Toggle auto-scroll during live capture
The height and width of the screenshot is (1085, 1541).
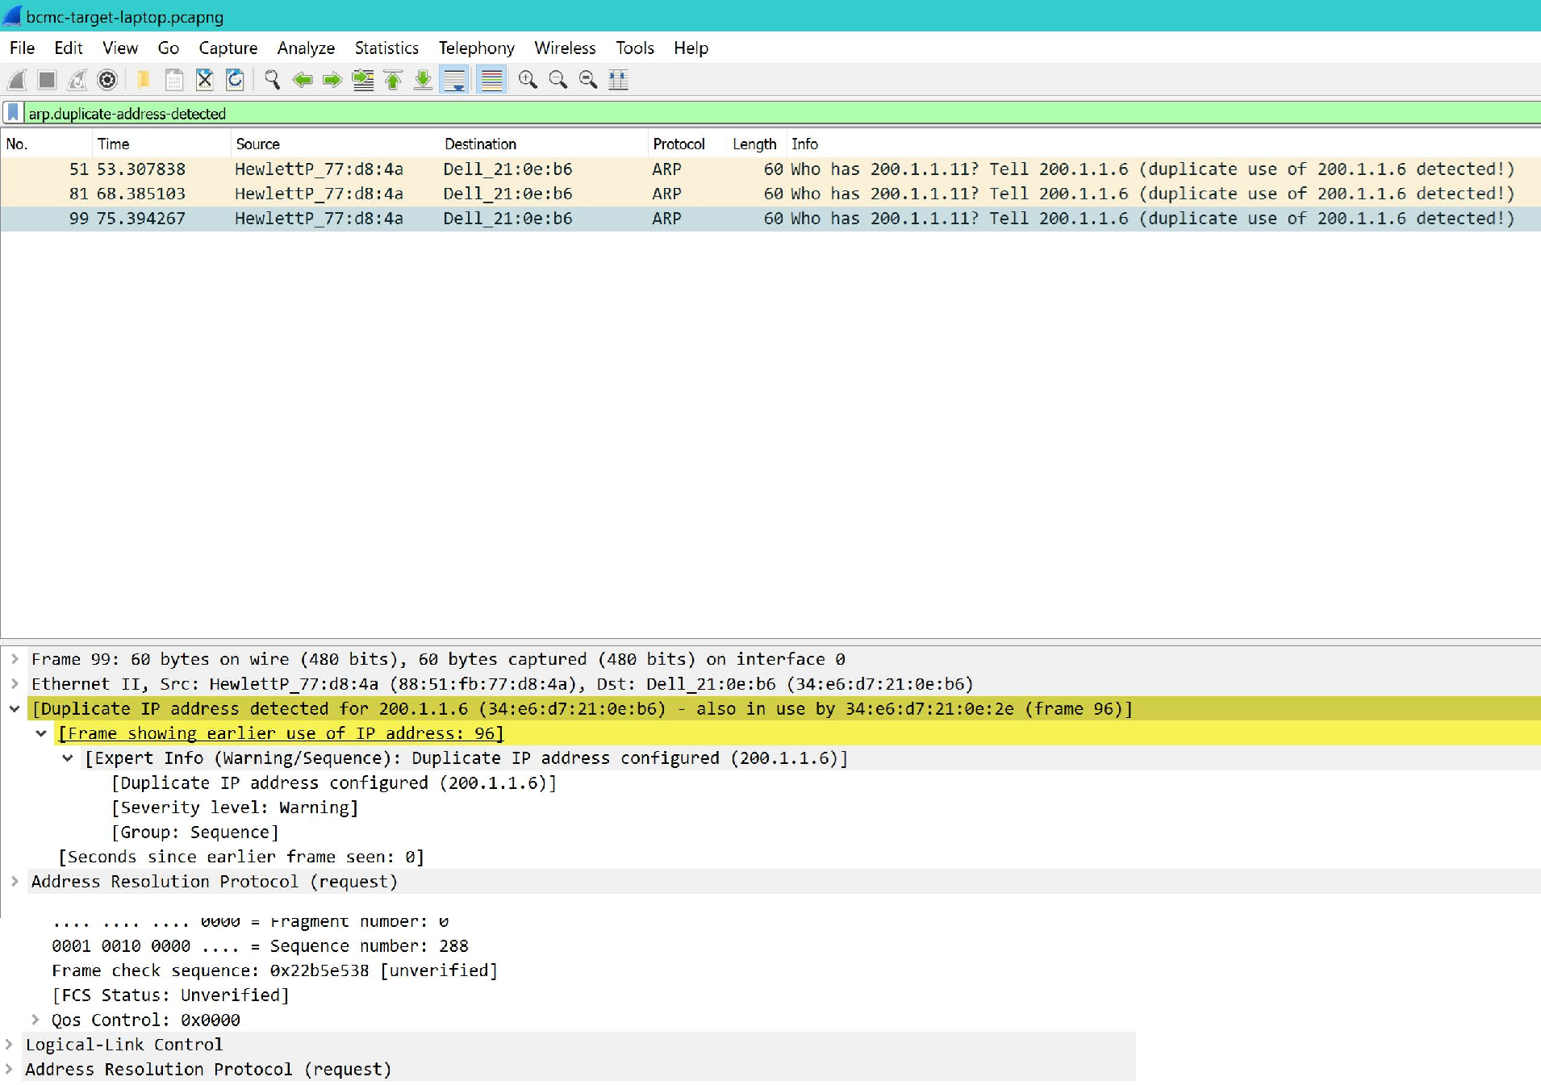click(x=455, y=80)
